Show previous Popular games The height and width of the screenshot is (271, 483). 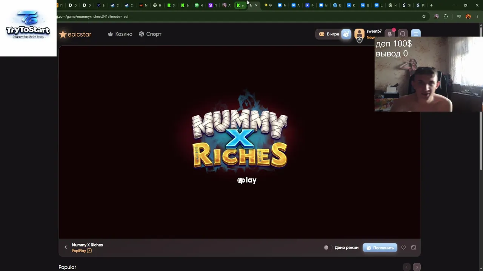point(406,267)
